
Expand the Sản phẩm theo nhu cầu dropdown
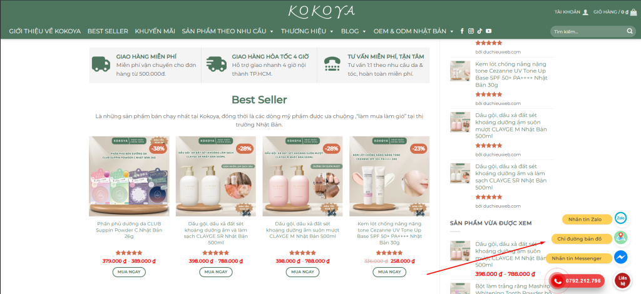tap(272, 31)
